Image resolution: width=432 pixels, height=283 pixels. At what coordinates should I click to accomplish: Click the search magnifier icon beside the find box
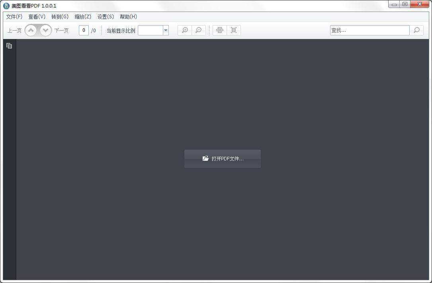(416, 30)
